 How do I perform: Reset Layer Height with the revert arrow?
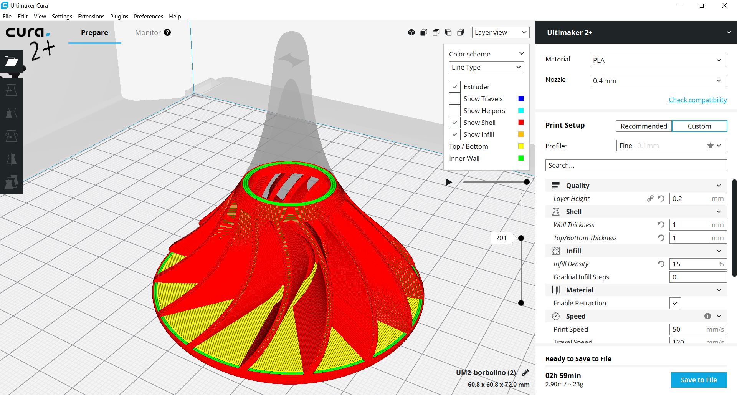pyautogui.click(x=661, y=199)
